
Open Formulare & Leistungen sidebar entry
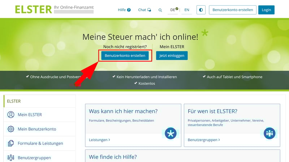pos(40,143)
